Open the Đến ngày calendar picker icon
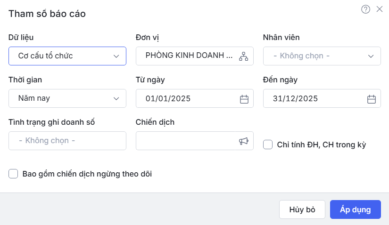The width and height of the screenshot is (389, 225). 372,99
